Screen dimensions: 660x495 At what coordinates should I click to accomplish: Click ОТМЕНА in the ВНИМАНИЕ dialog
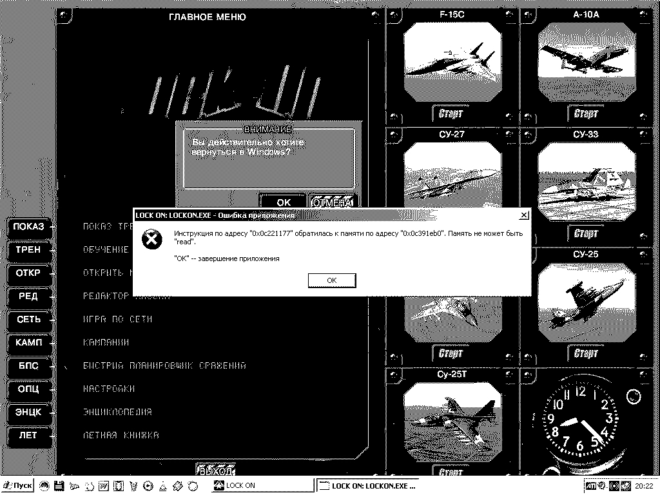(332, 202)
